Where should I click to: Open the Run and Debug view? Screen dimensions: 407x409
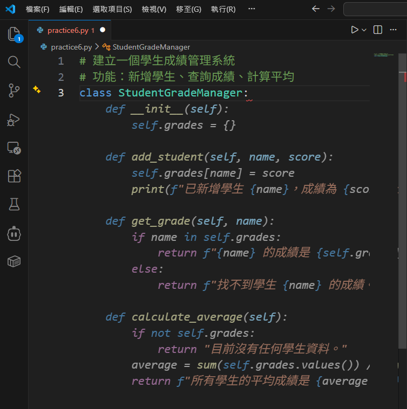(x=14, y=120)
